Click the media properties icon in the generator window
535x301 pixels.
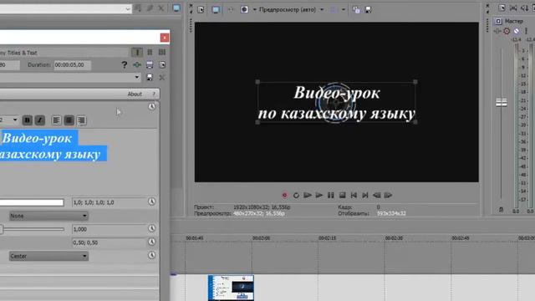(150, 65)
